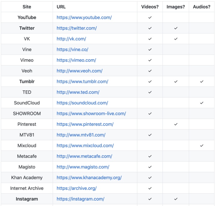Follow the http://www.veoh.com/ link

pos(79,71)
